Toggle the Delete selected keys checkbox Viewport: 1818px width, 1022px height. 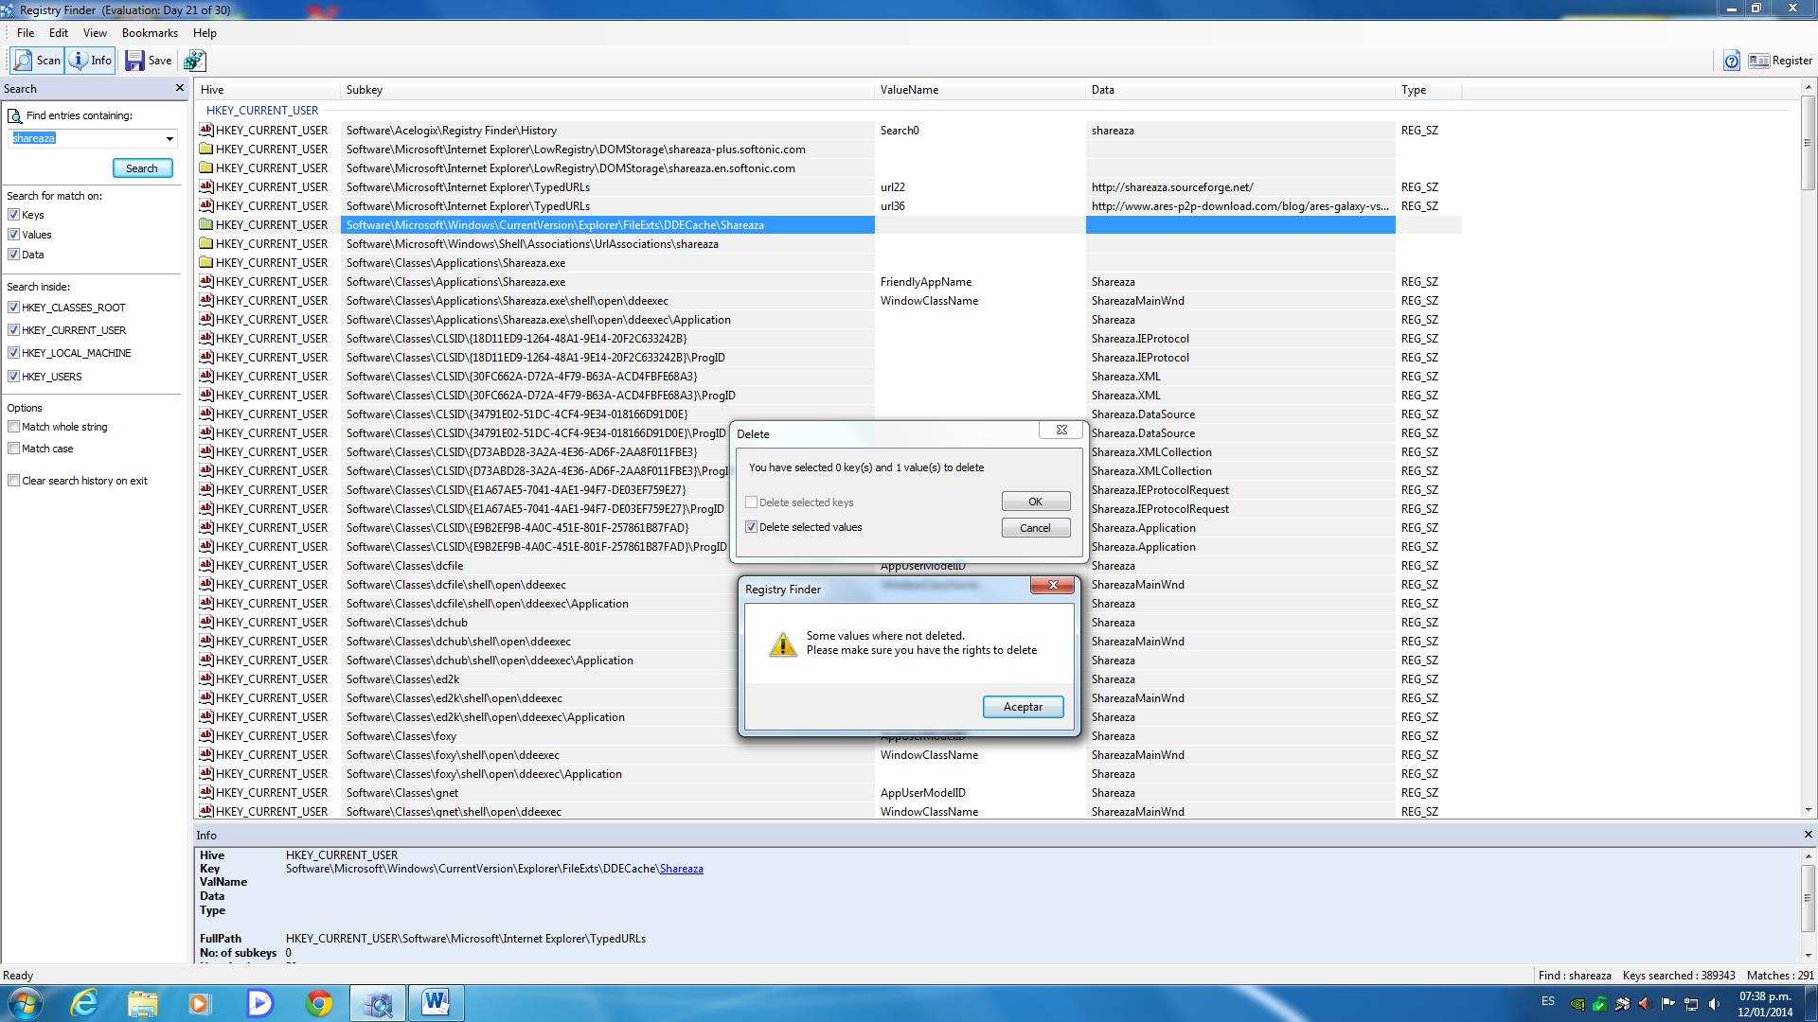click(751, 502)
